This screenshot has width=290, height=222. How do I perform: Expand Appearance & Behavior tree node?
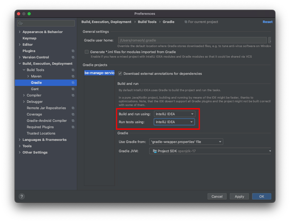point(20,32)
